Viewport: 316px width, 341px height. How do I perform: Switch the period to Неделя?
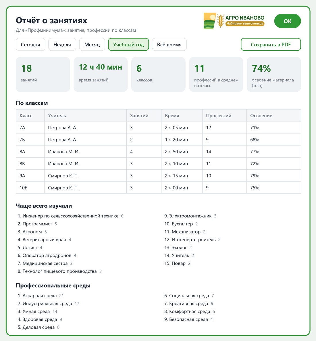(62, 45)
